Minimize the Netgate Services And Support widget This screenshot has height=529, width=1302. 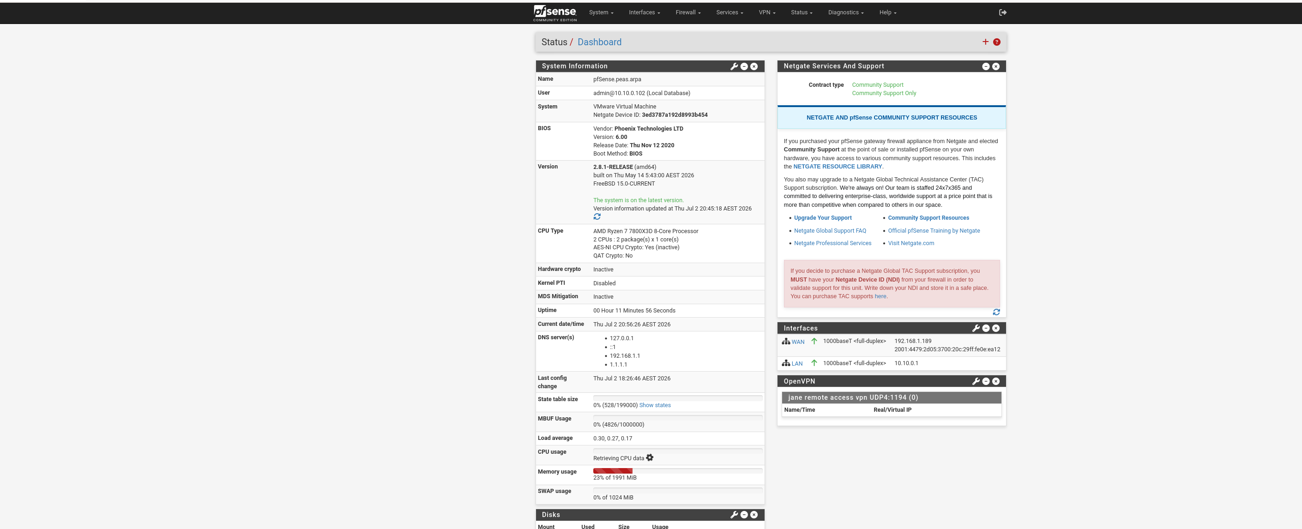click(986, 66)
